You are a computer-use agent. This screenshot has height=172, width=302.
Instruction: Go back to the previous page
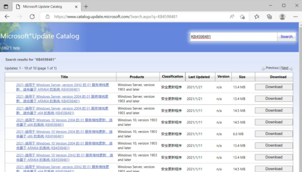[7, 17]
